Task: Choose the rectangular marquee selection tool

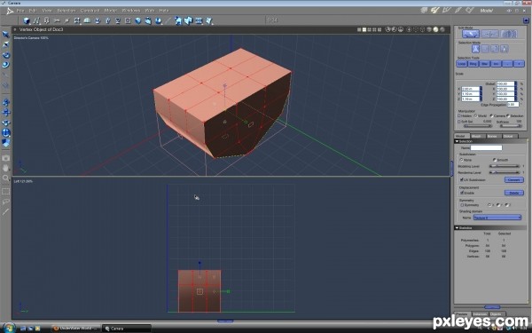Action: click(6, 192)
